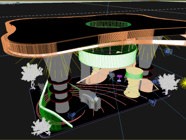Click the viewport filter funnel icon

click(18, 3)
